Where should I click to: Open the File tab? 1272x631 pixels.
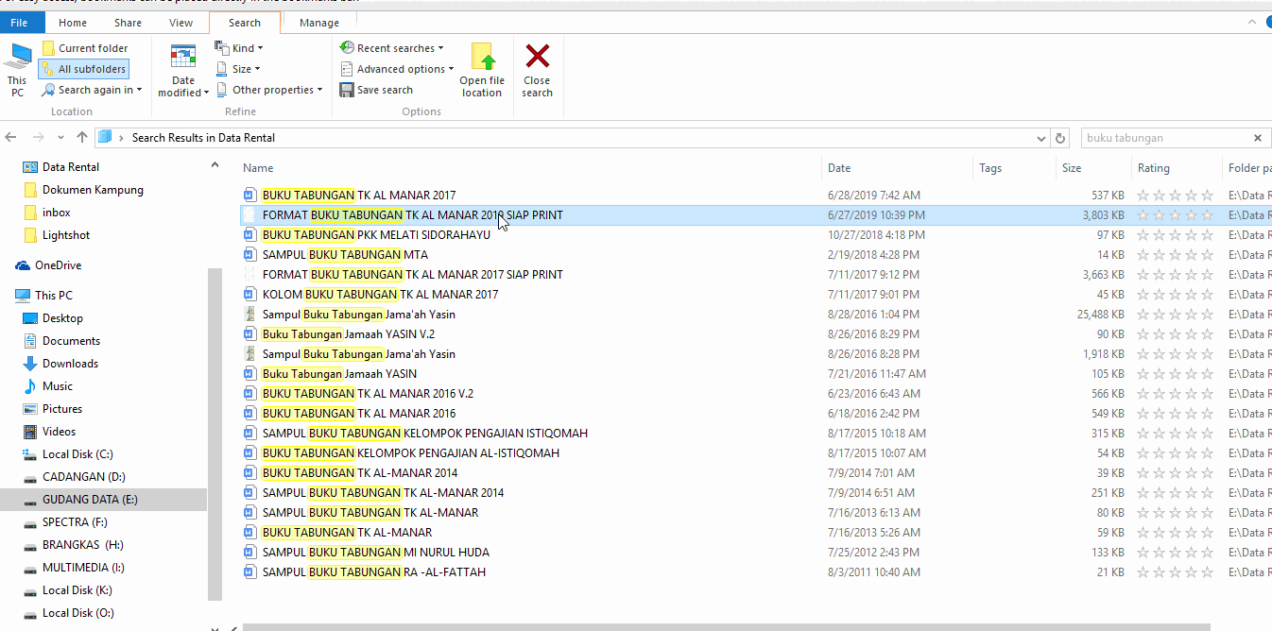tap(20, 23)
